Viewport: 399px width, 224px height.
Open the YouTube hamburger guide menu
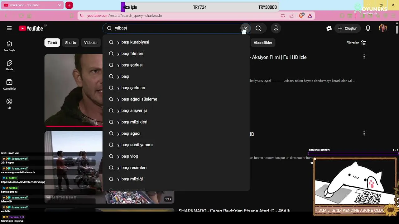click(x=9, y=28)
